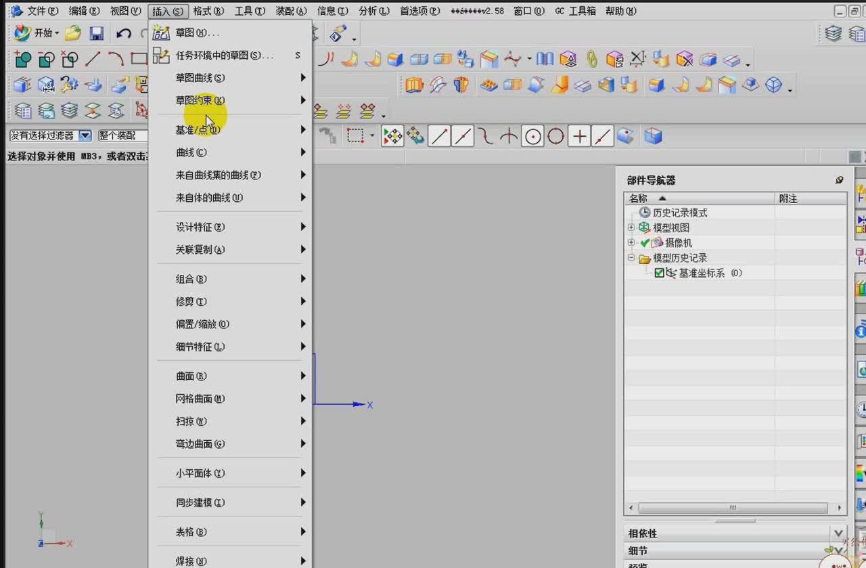Open the 同步建模(Y) submenu
Viewport: 866px width, 568px height.
pyautogui.click(x=230, y=502)
